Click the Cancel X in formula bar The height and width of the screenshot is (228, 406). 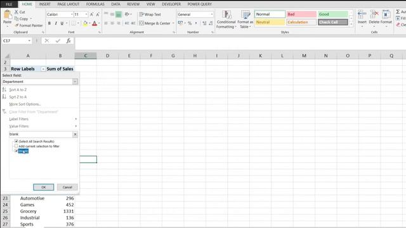[x=46, y=41]
